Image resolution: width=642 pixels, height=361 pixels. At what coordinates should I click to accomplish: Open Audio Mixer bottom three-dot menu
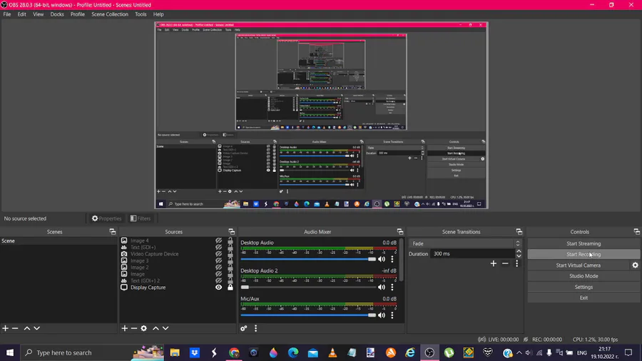click(x=256, y=328)
